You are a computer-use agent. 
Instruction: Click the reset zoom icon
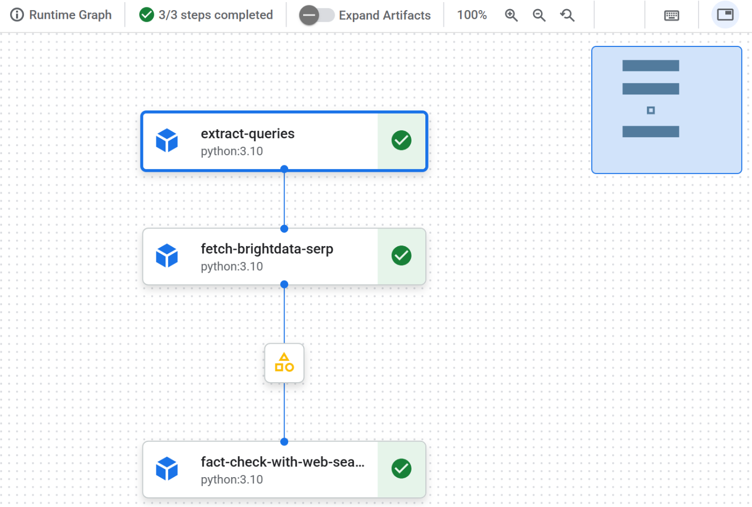point(567,15)
